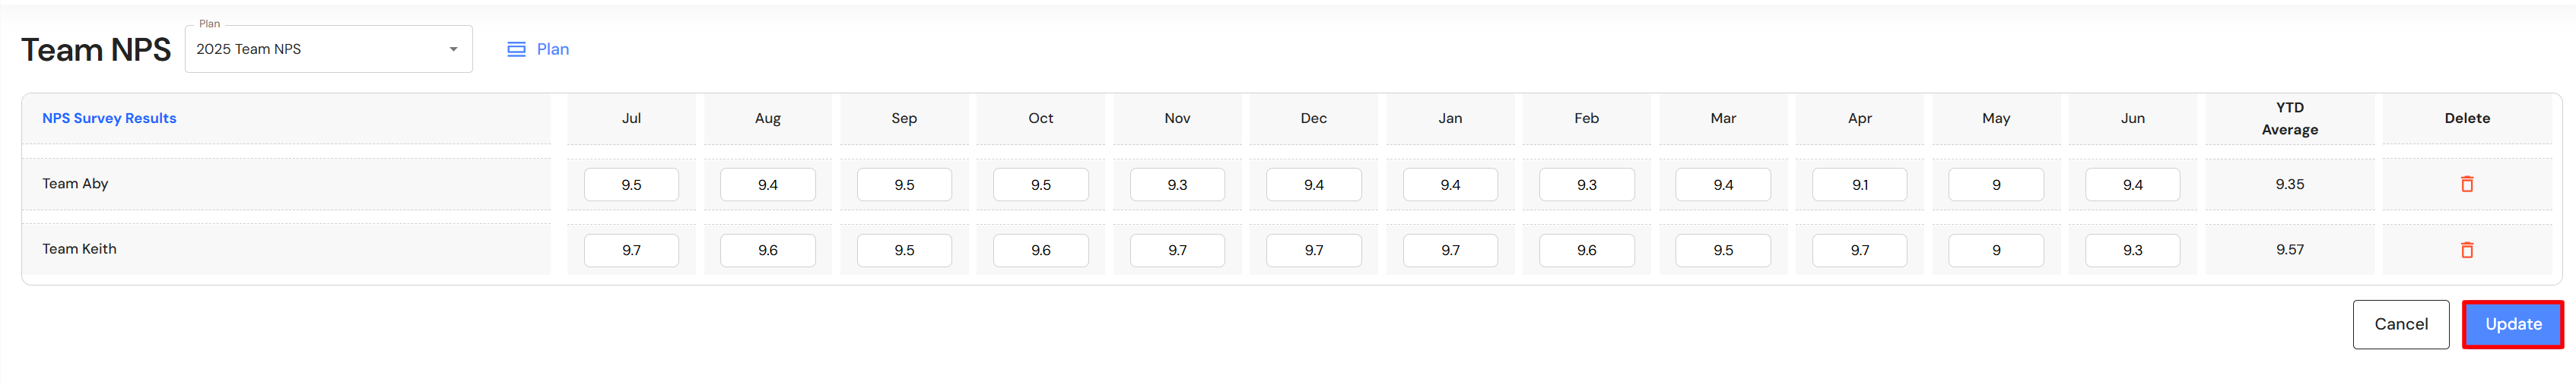The image size is (2576, 385).
Task: Click the Team Aby row label
Action: pyautogui.click(x=75, y=184)
